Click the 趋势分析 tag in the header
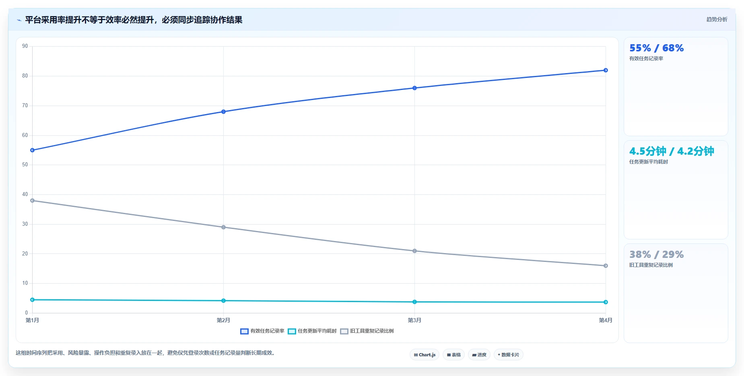 [x=717, y=19]
